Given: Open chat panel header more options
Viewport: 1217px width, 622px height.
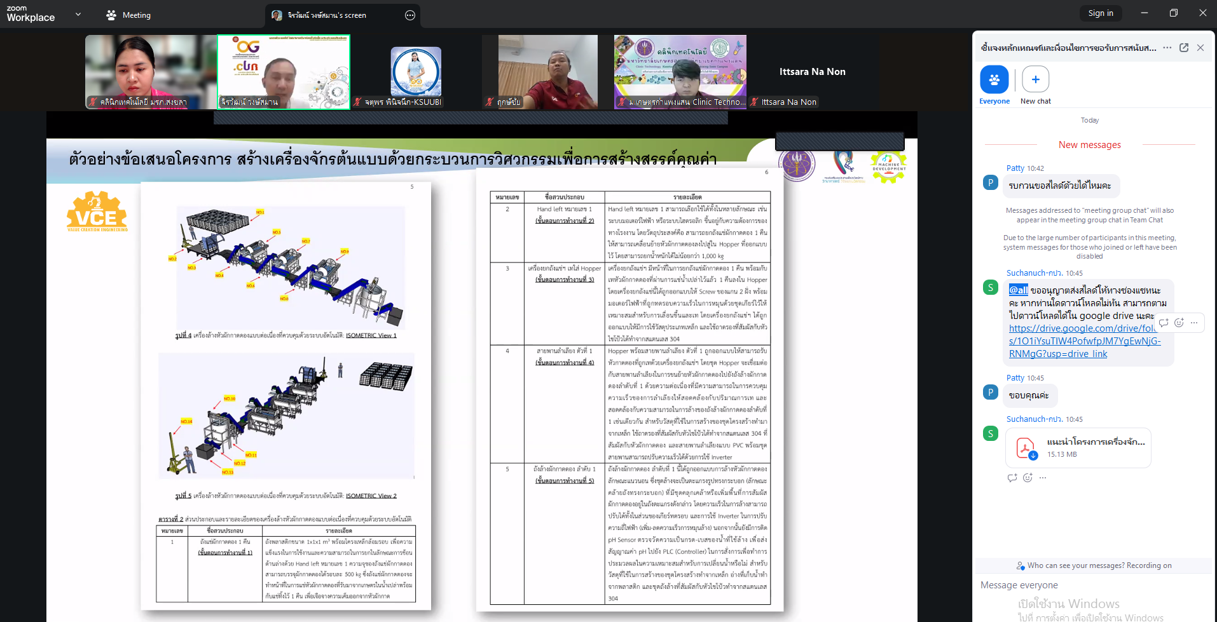Looking at the screenshot, I should tap(1167, 48).
